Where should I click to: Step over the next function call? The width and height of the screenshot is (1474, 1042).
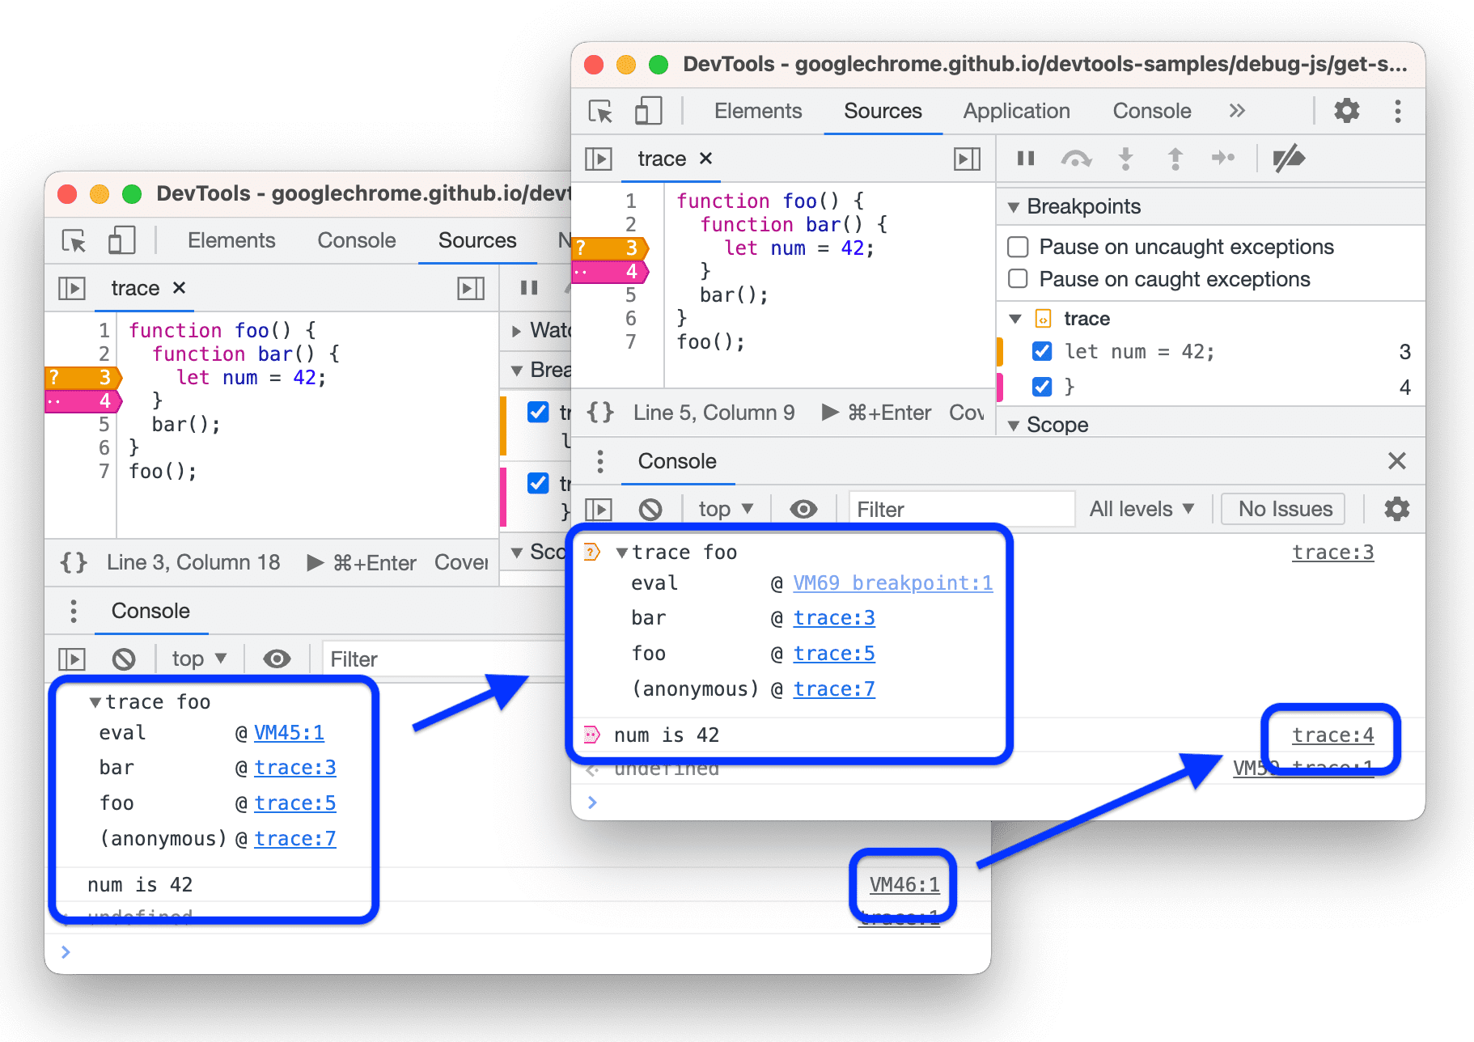(x=1076, y=159)
